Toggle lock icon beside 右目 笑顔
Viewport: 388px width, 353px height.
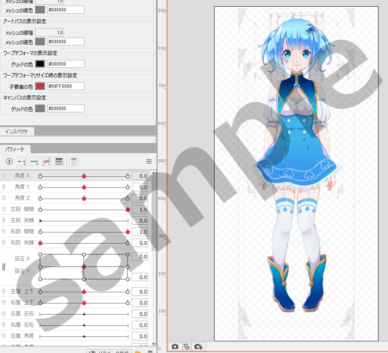(x=3, y=243)
